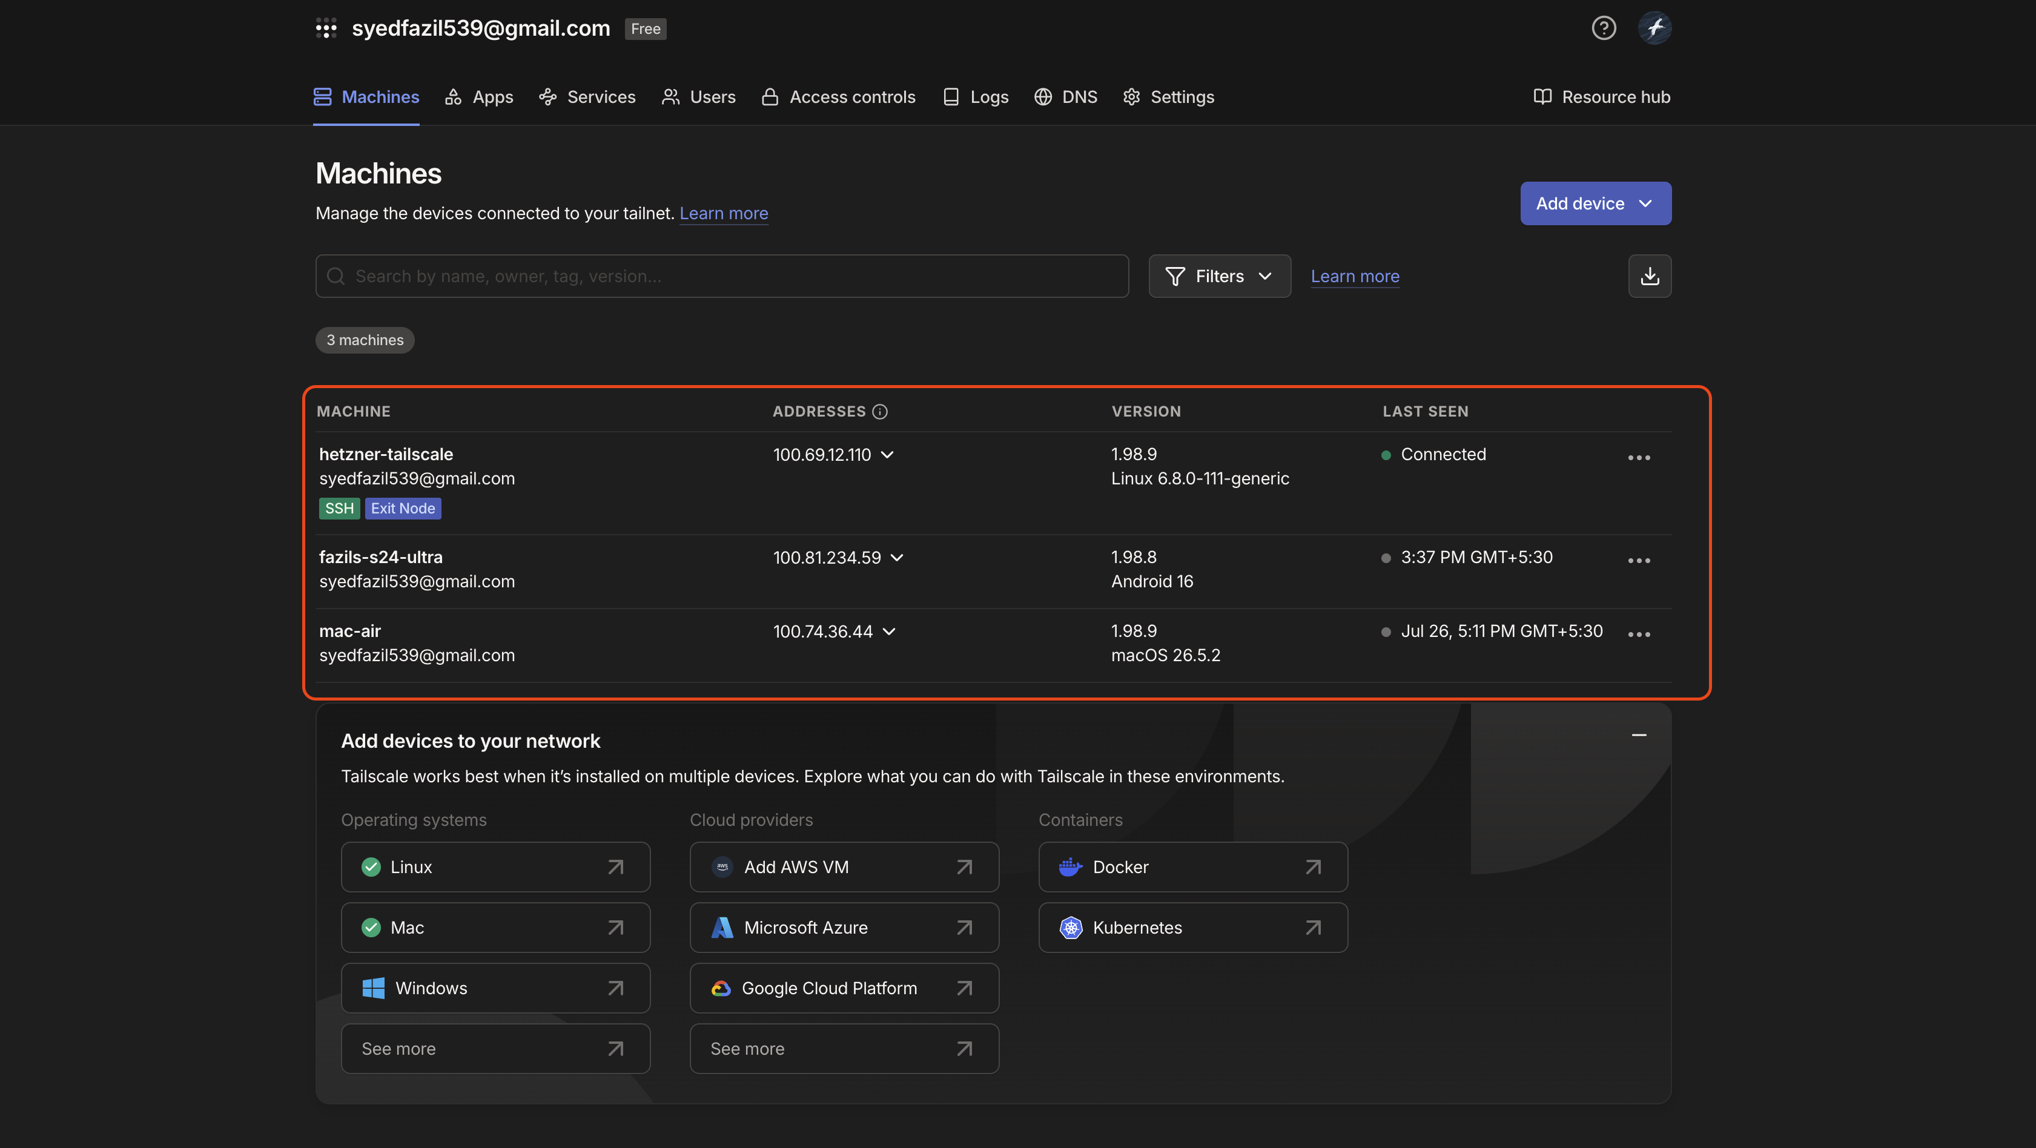Click the hetzner-tailscale Connected status dot
Image resolution: width=2036 pixels, height=1148 pixels.
click(x=1386, y=455)
